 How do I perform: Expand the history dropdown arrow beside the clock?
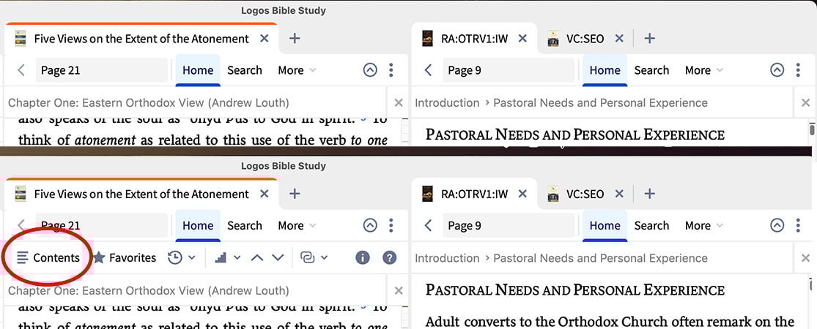pos(191,258)
